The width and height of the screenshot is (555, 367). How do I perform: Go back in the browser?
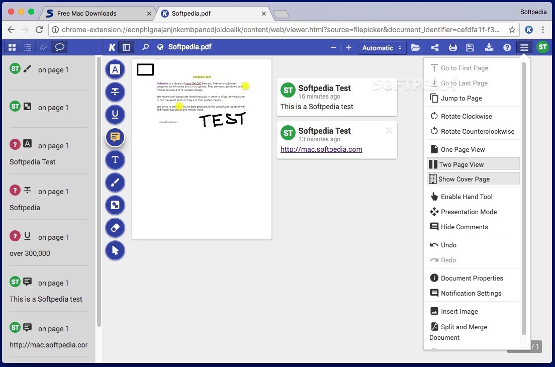tap(11, 30)
